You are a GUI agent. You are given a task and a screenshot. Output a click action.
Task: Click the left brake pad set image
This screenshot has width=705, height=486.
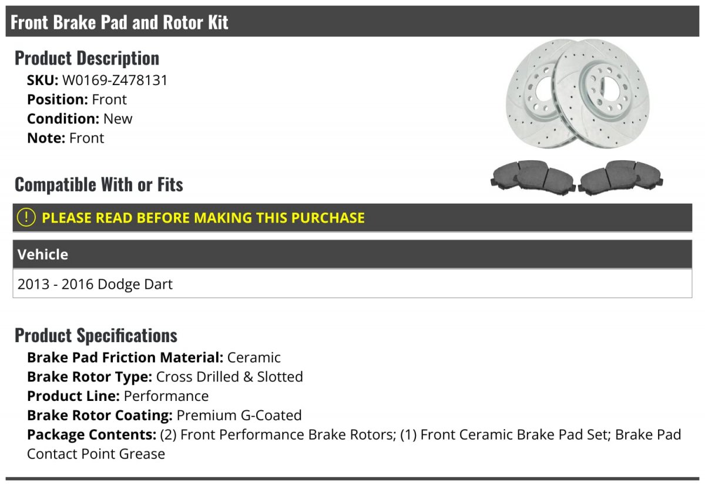[x=532, y=177]
